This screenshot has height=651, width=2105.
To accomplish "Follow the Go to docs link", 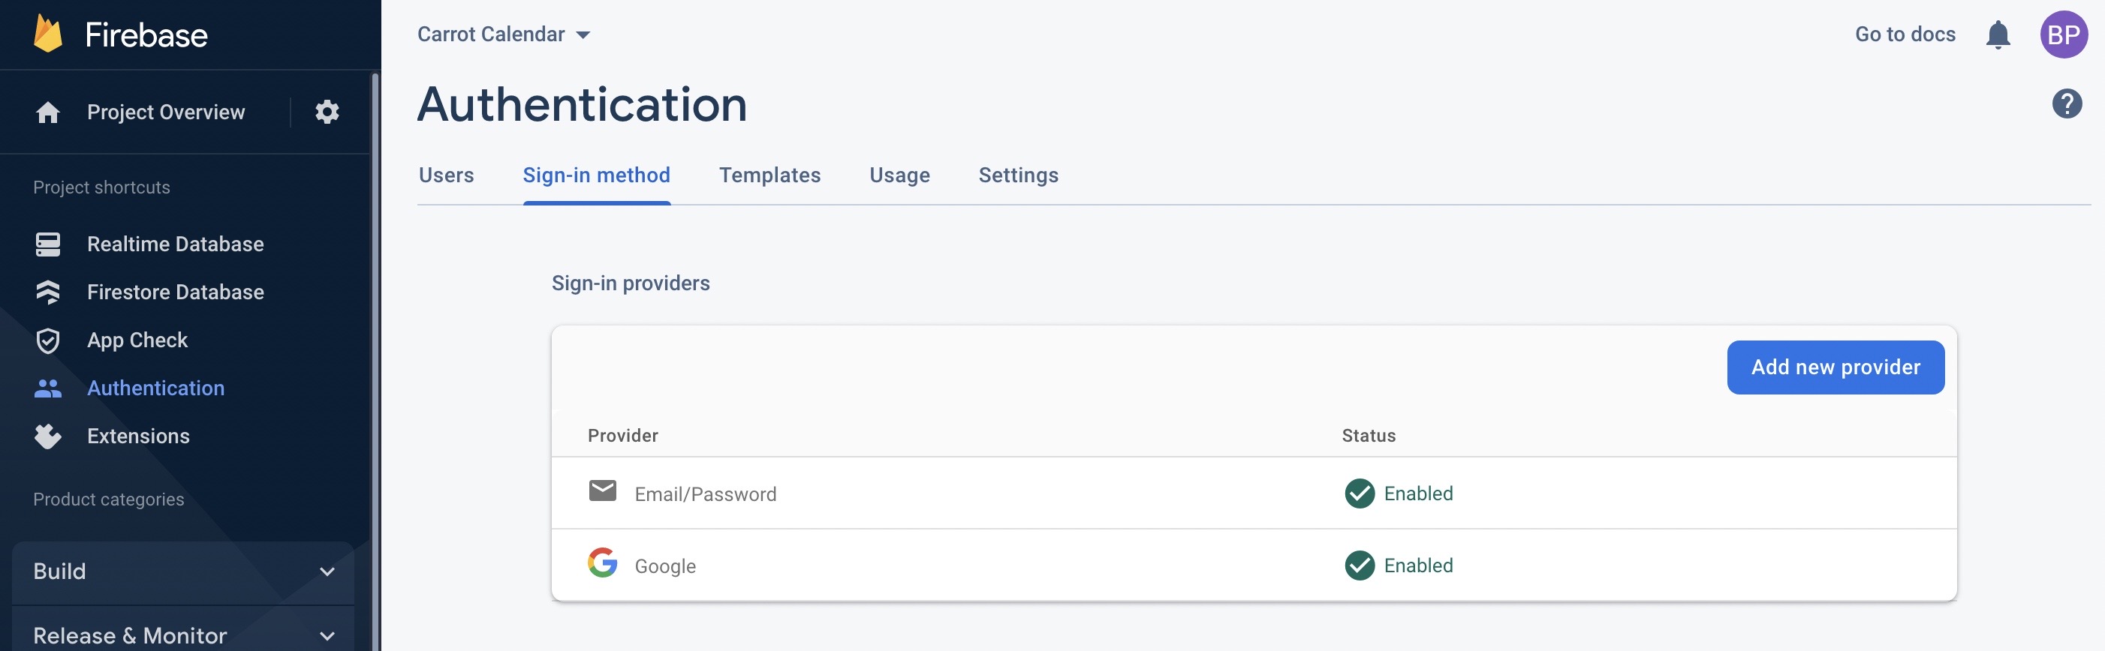I will [x=1905, y=34].
